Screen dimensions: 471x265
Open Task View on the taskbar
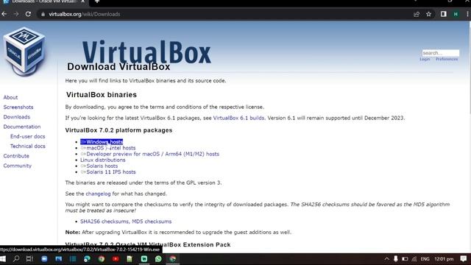(x=29, y=258)
